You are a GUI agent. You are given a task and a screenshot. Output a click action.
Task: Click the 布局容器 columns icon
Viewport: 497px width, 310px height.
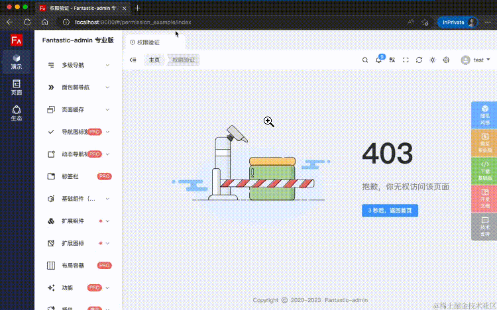(x=51, y=266)
